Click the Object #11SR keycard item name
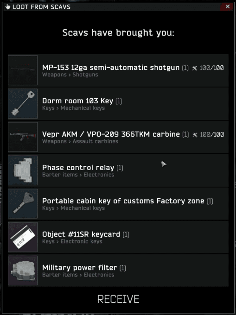 tap(81, 234)
